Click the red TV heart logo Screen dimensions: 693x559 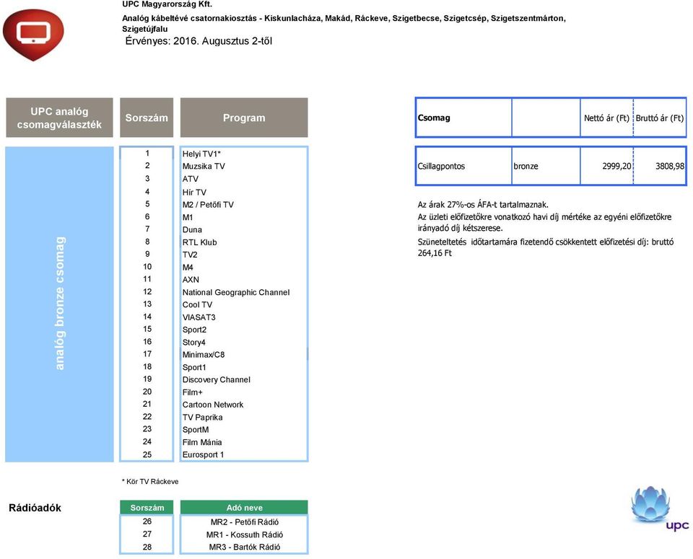tap(33, 35)
